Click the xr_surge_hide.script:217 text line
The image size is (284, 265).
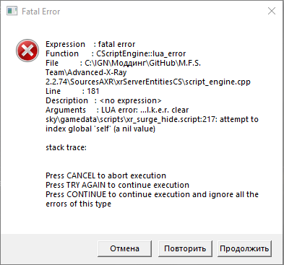pos(152,119)
